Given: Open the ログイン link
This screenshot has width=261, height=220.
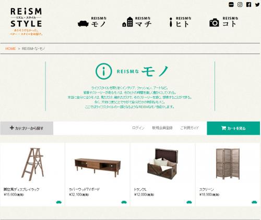Looking at the screenshot, I should tap(138, 128).
